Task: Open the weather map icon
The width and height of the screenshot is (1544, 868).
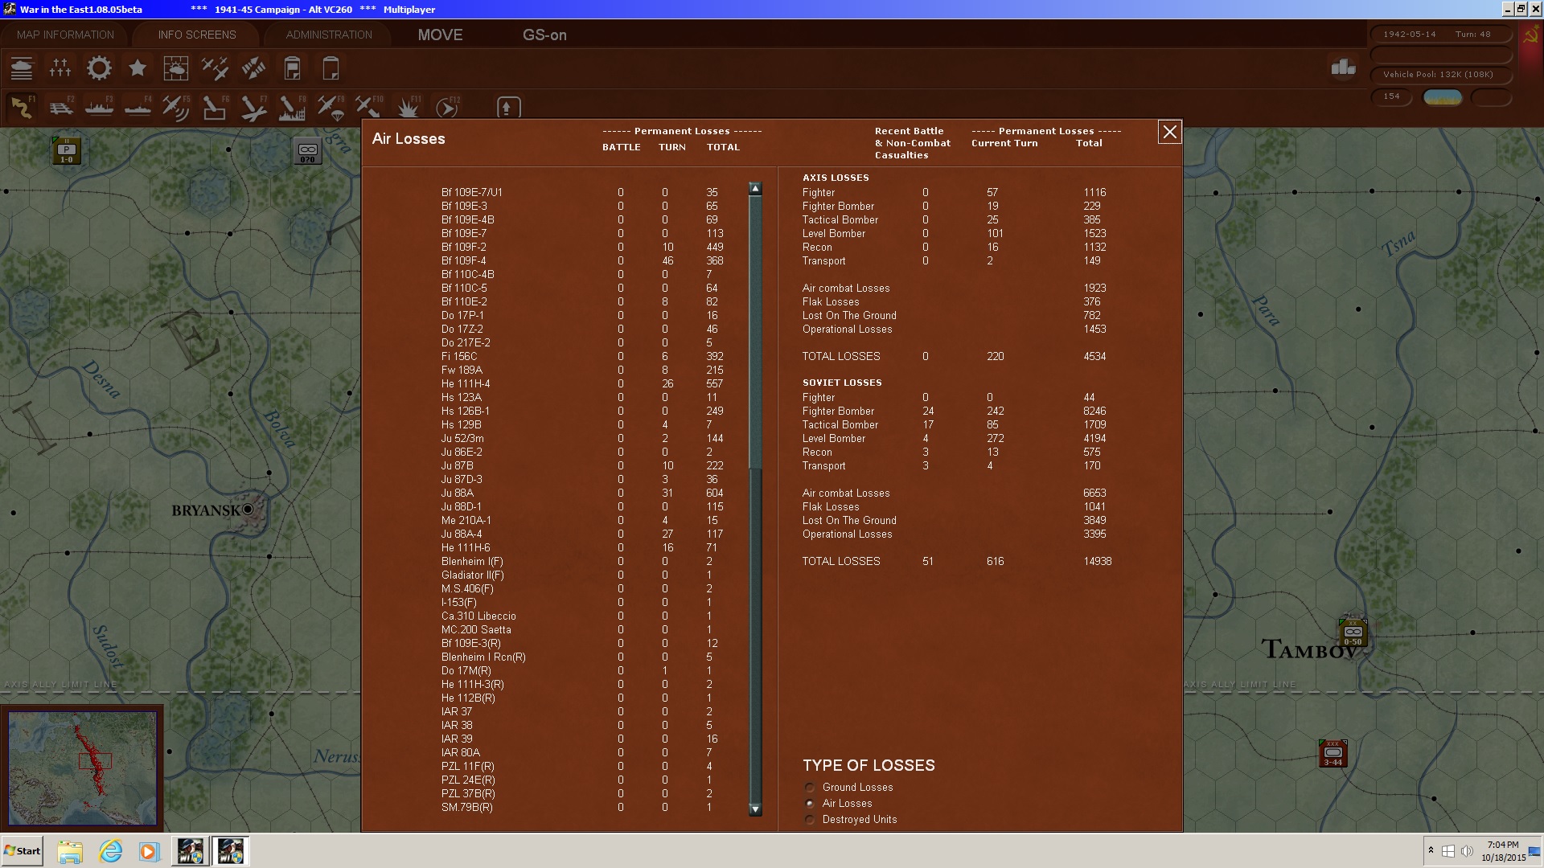Action: [176, 68]
